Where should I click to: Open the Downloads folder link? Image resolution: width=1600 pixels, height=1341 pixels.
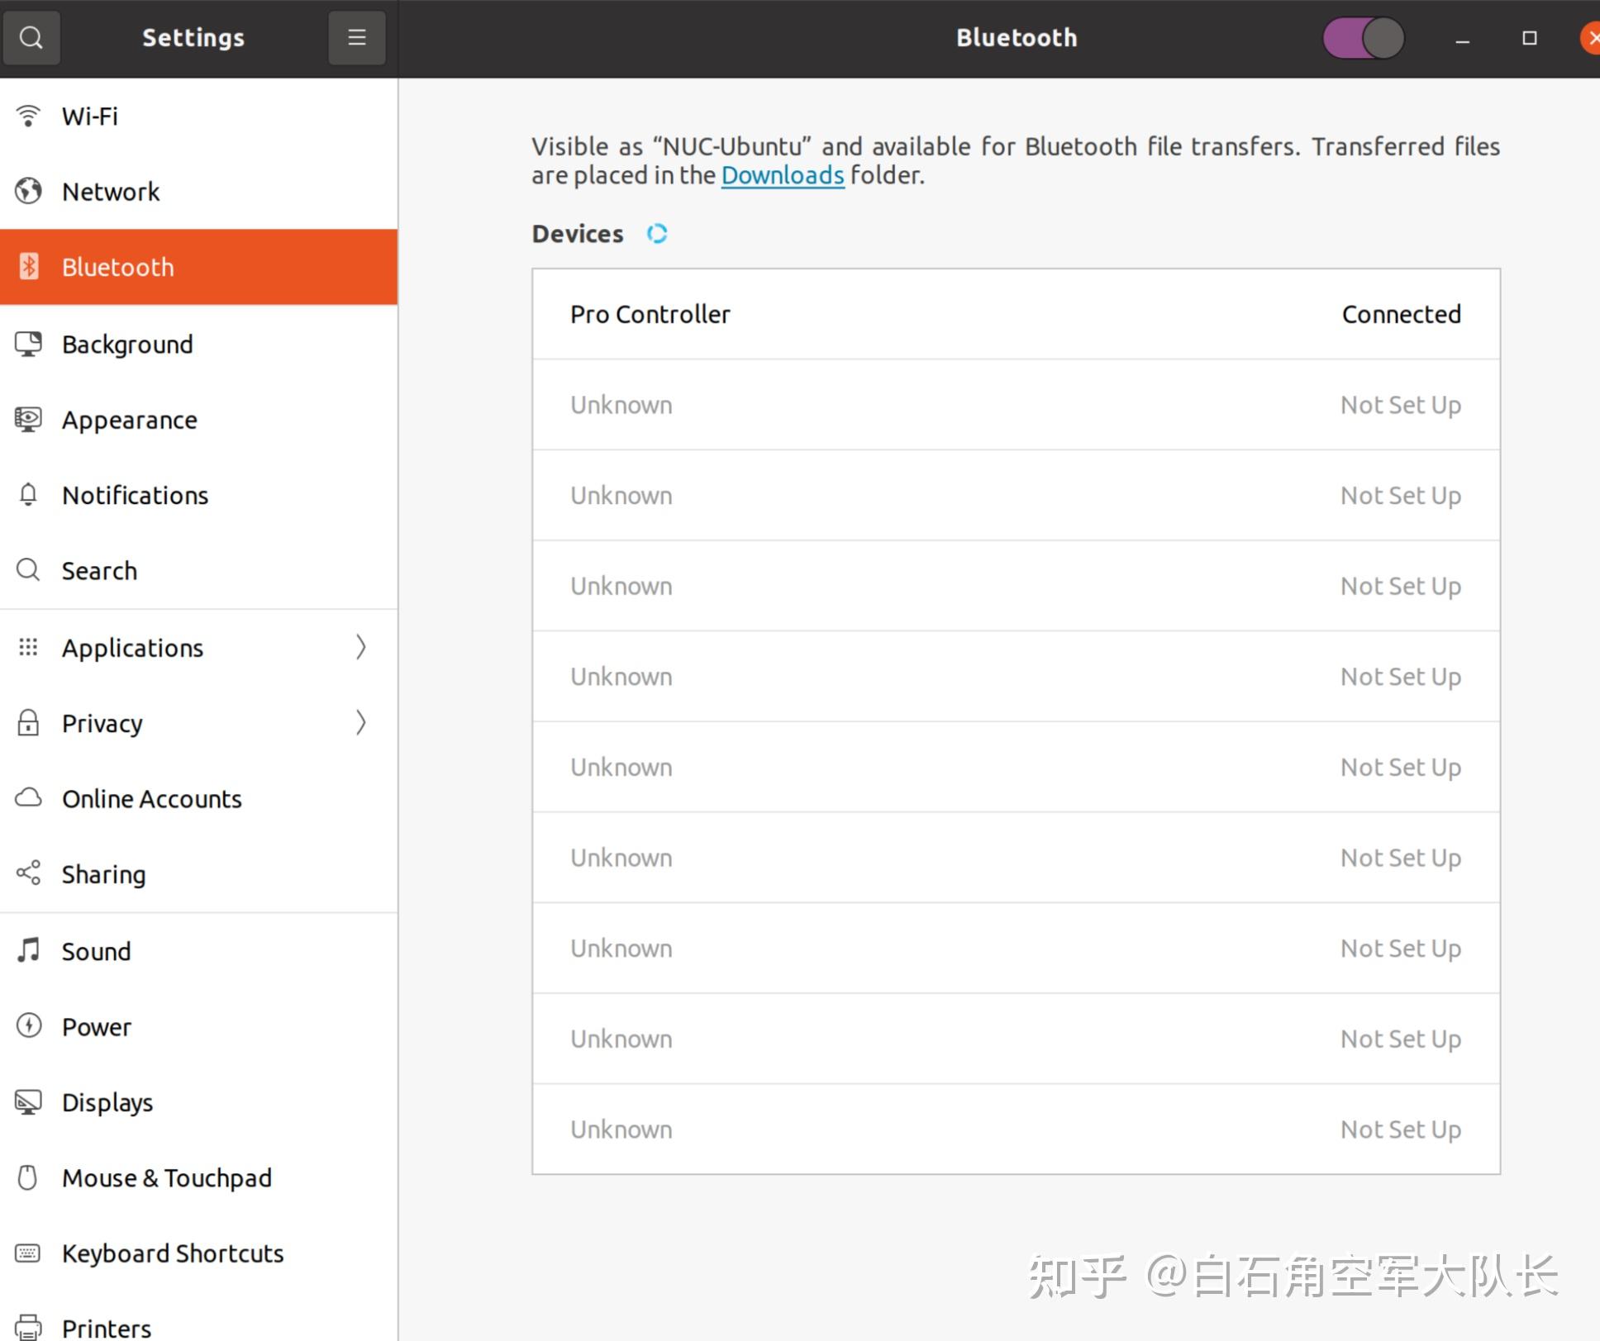[782, 175]
